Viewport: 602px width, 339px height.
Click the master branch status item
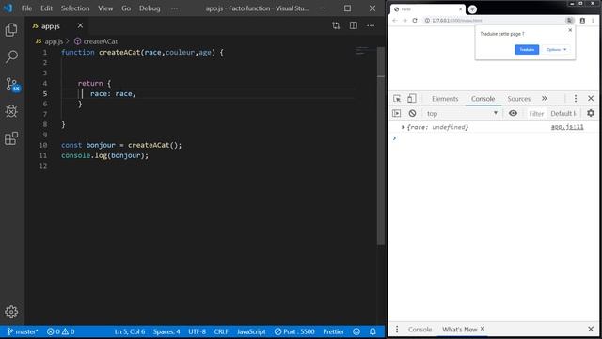(23, 331)
